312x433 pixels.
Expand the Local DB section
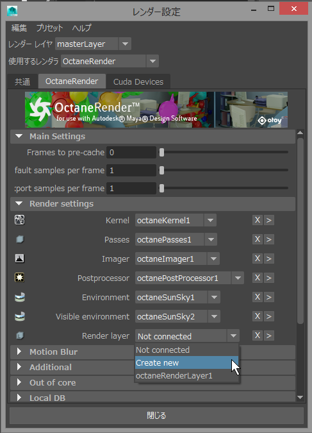pyautogui.click(x=19, y=398)
